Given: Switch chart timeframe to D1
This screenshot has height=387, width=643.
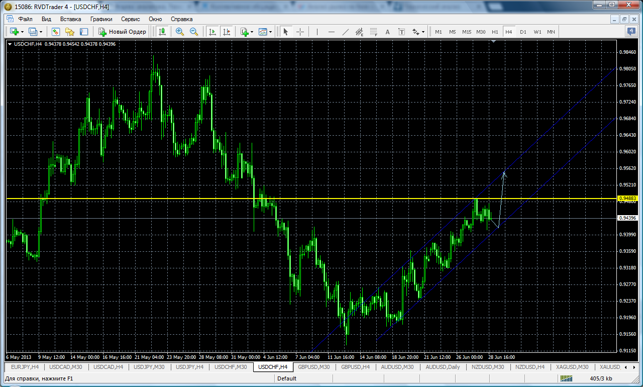Looking at the screenshot, I should point(523,32).
